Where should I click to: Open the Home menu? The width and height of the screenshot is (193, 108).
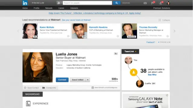pyautogui.click(x=25, y=8)
